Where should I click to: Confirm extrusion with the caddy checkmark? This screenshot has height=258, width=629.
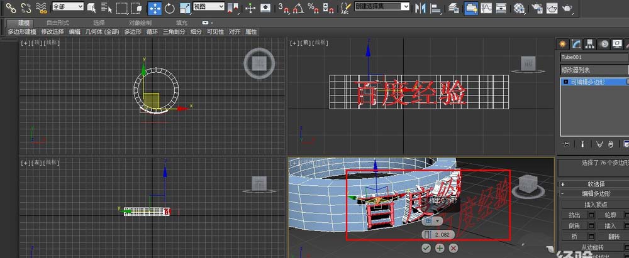pyautogui.click(x=426, y=248)
